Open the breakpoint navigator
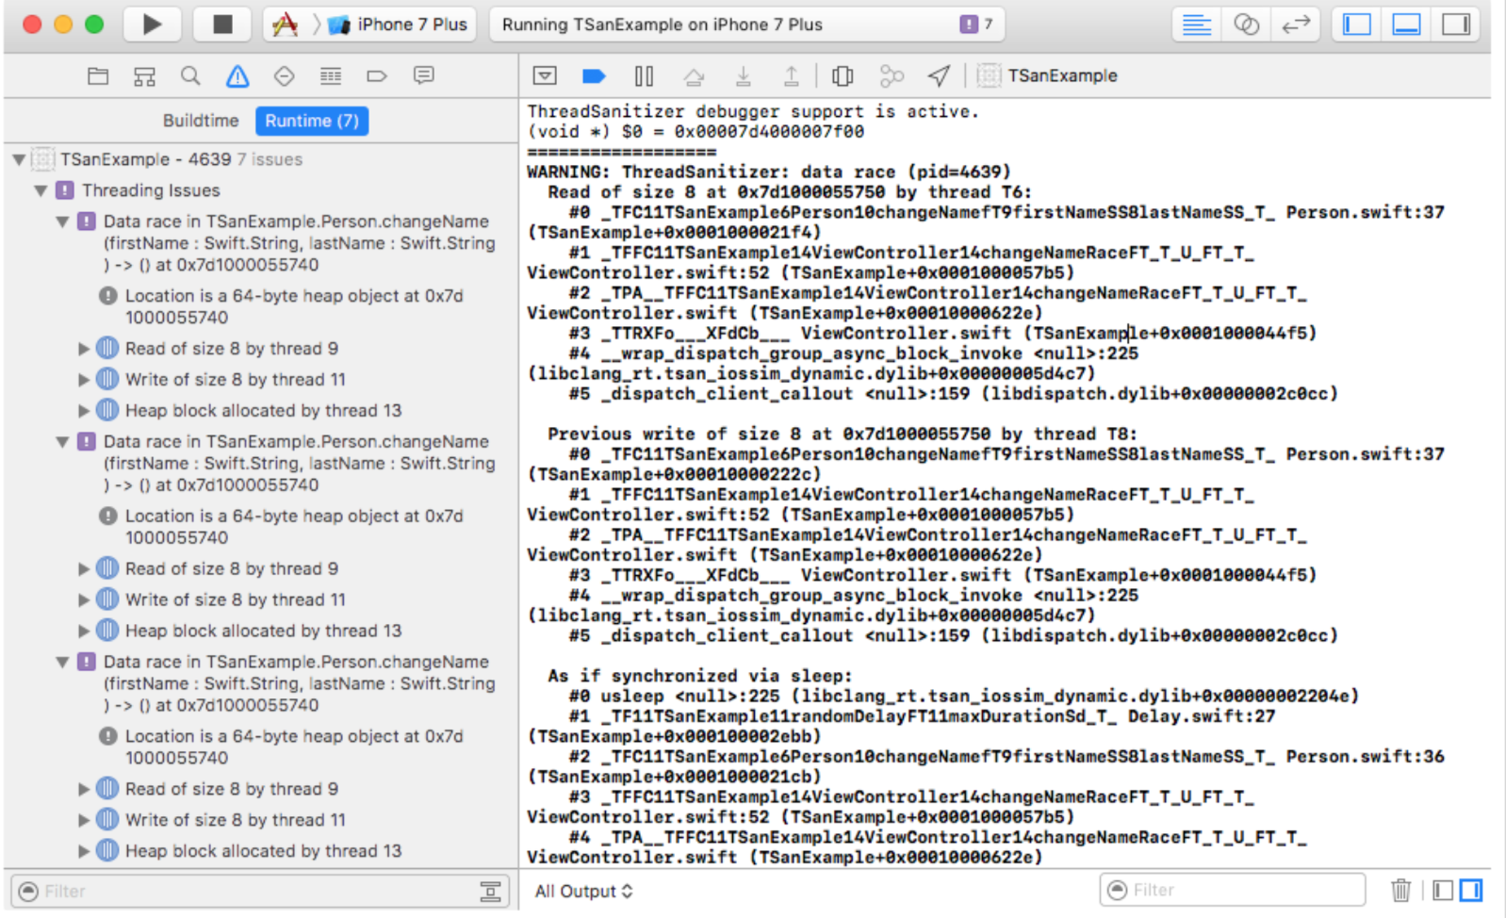Image resolution: width=1506 pixels, height=918 pixels. [x=377, y=76]
